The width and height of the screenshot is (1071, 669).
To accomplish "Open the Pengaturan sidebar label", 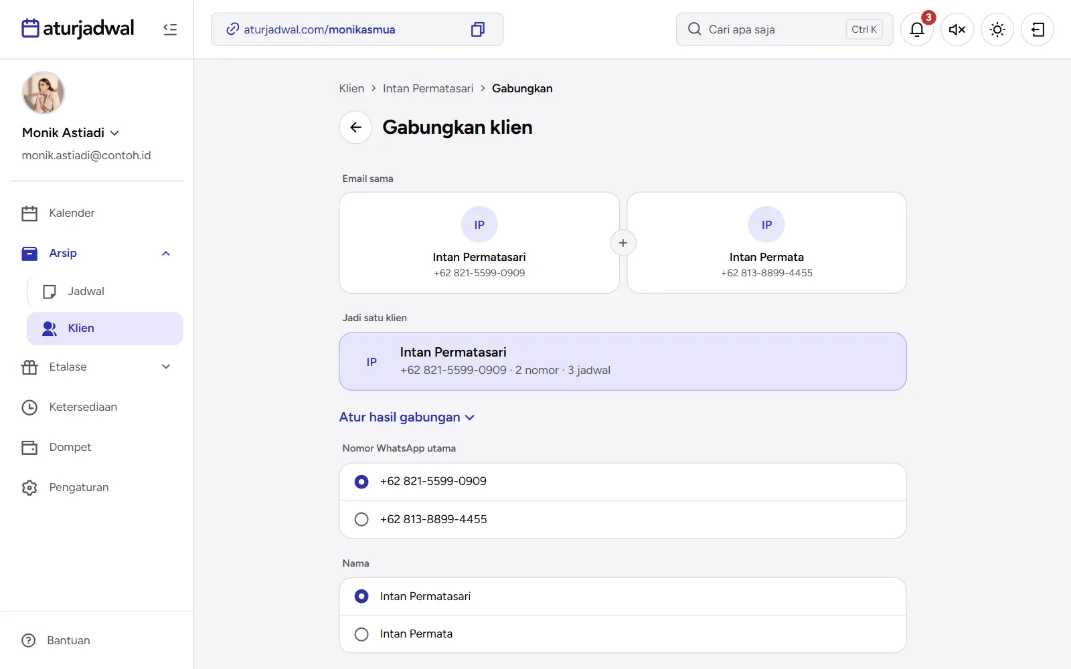I will (79, 487).
